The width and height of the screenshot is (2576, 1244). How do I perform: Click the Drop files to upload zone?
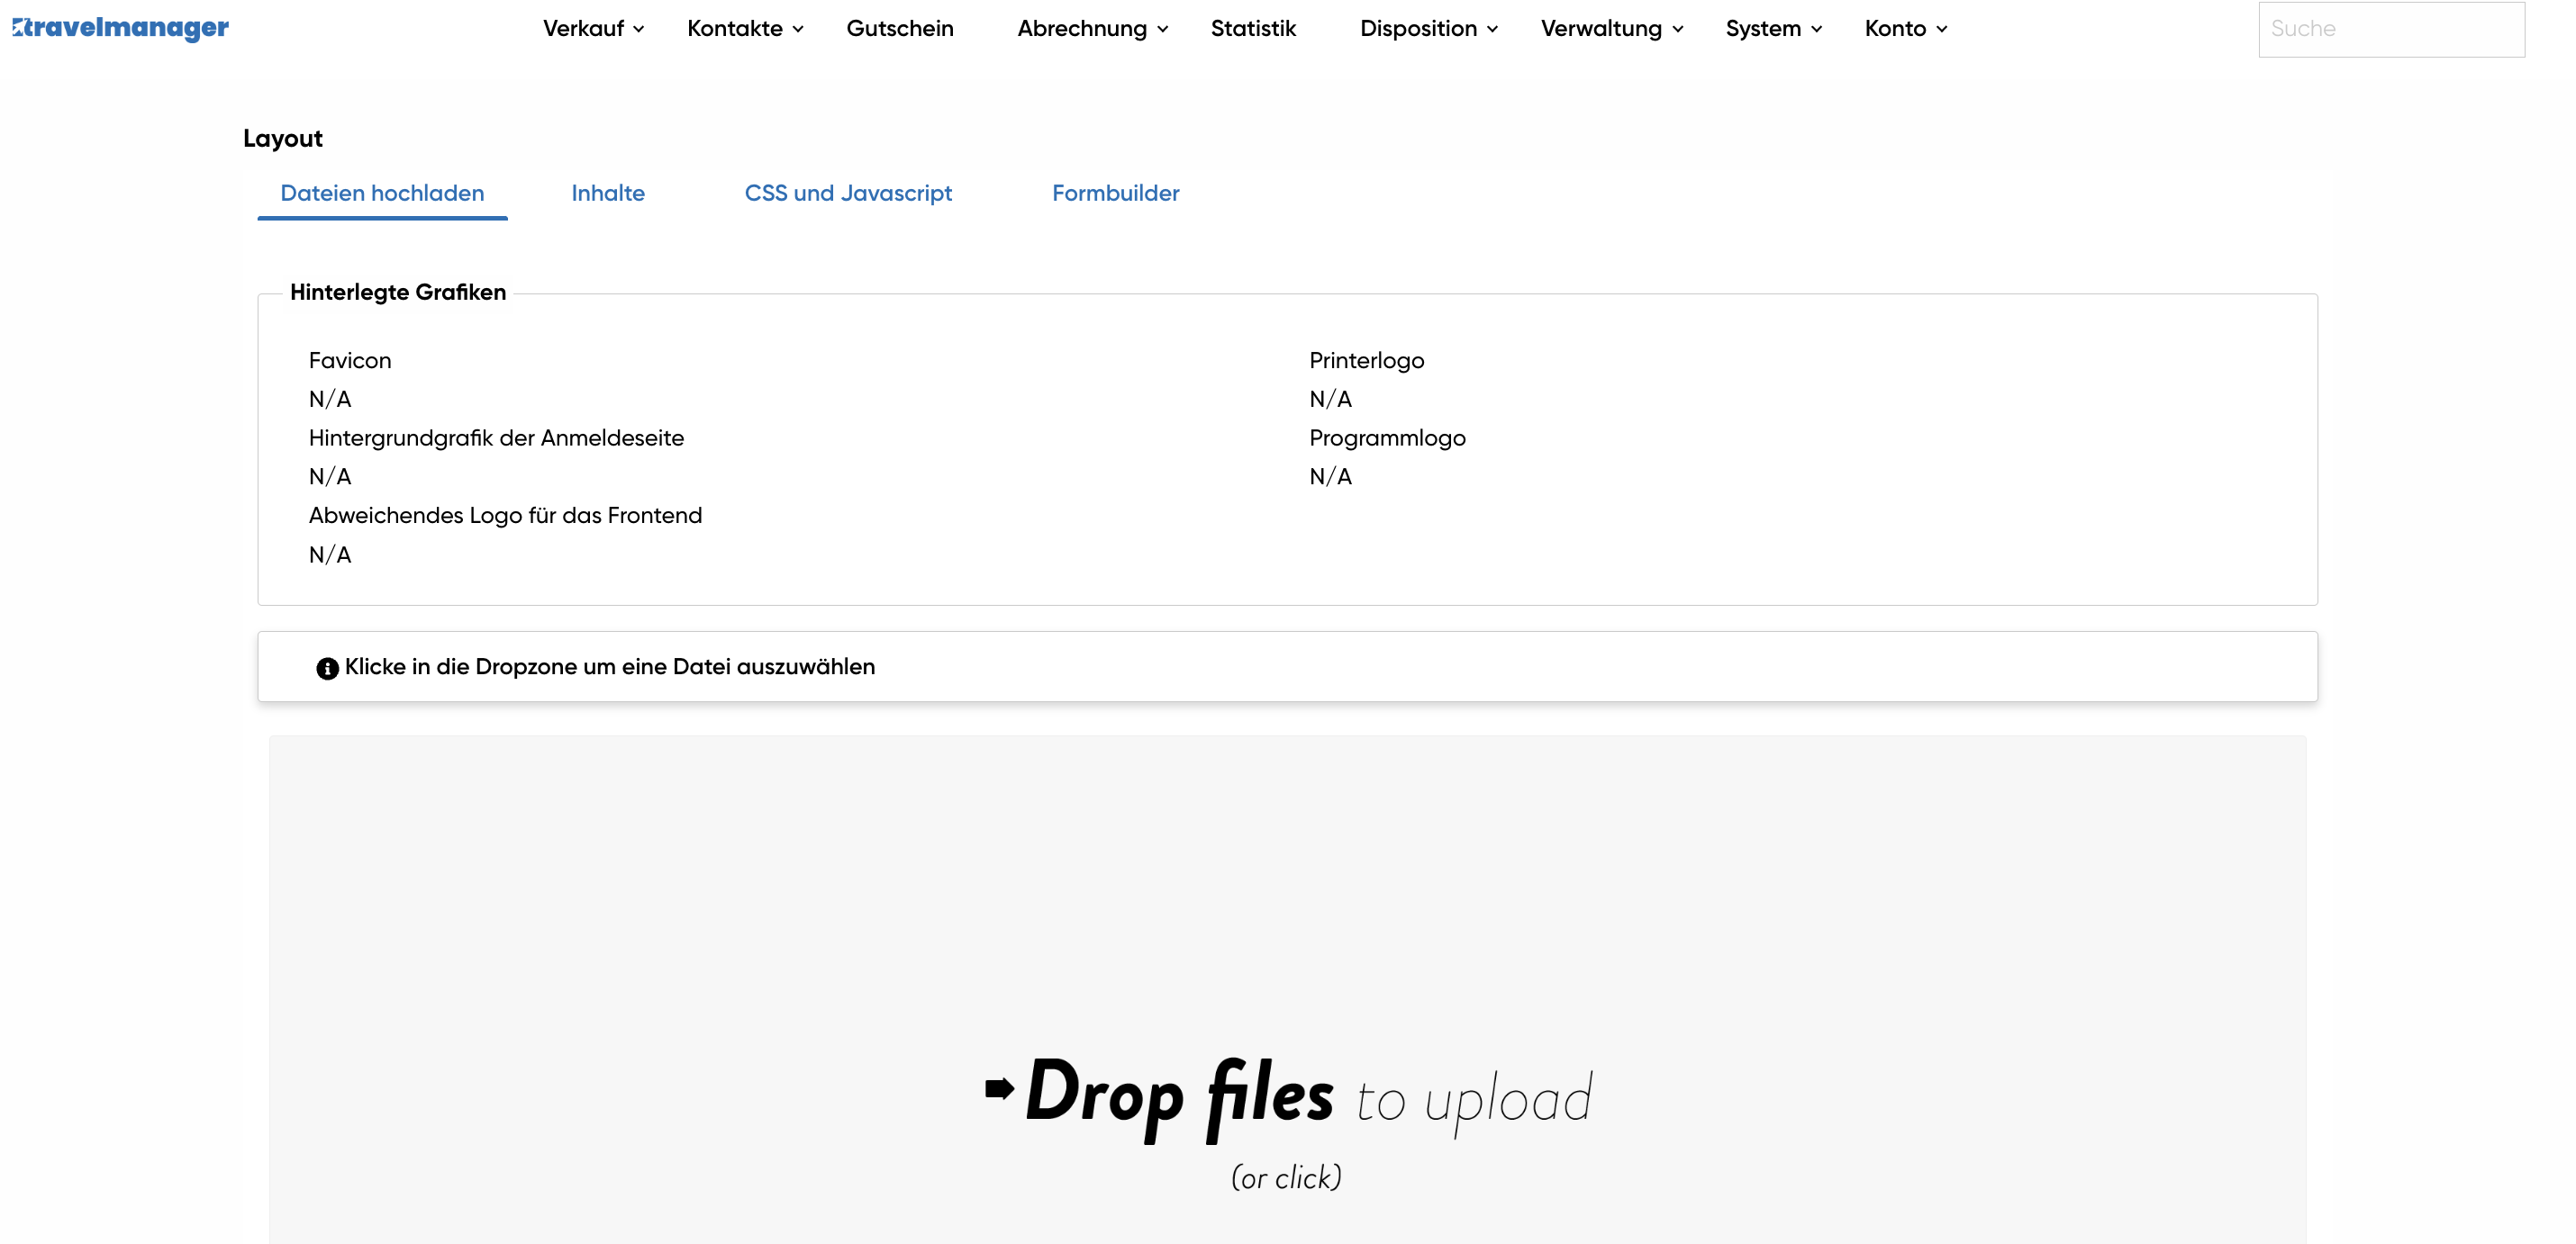(x=1287, y=990)
